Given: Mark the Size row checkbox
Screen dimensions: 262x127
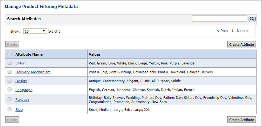Looking at the screenshot, I should tap(10, 109).
